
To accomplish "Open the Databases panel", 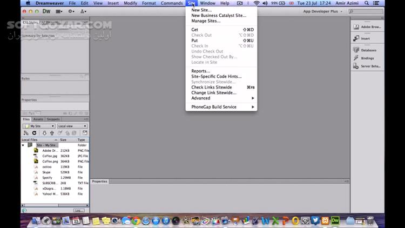I will coord(364,50).
